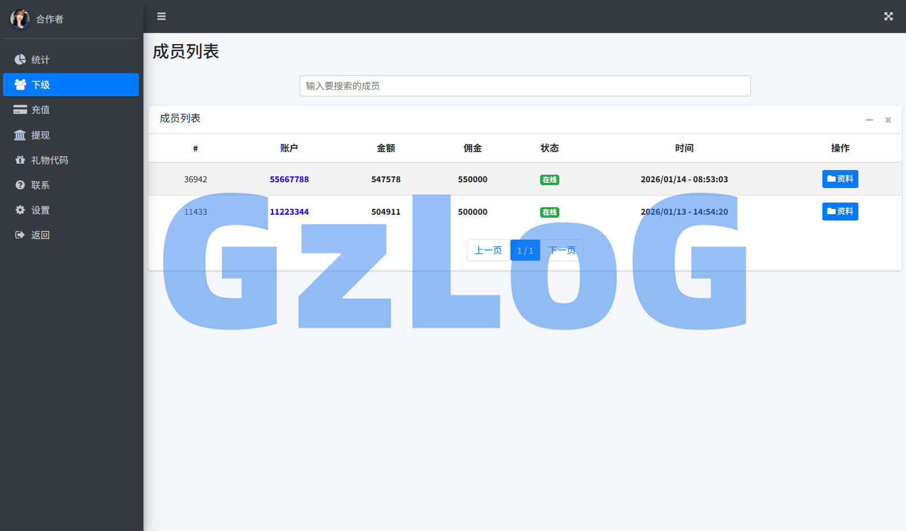This screenshot has width=906, height=531.
Task: Select the 1/1 page indicator button
Action: (x=525, y=250)
